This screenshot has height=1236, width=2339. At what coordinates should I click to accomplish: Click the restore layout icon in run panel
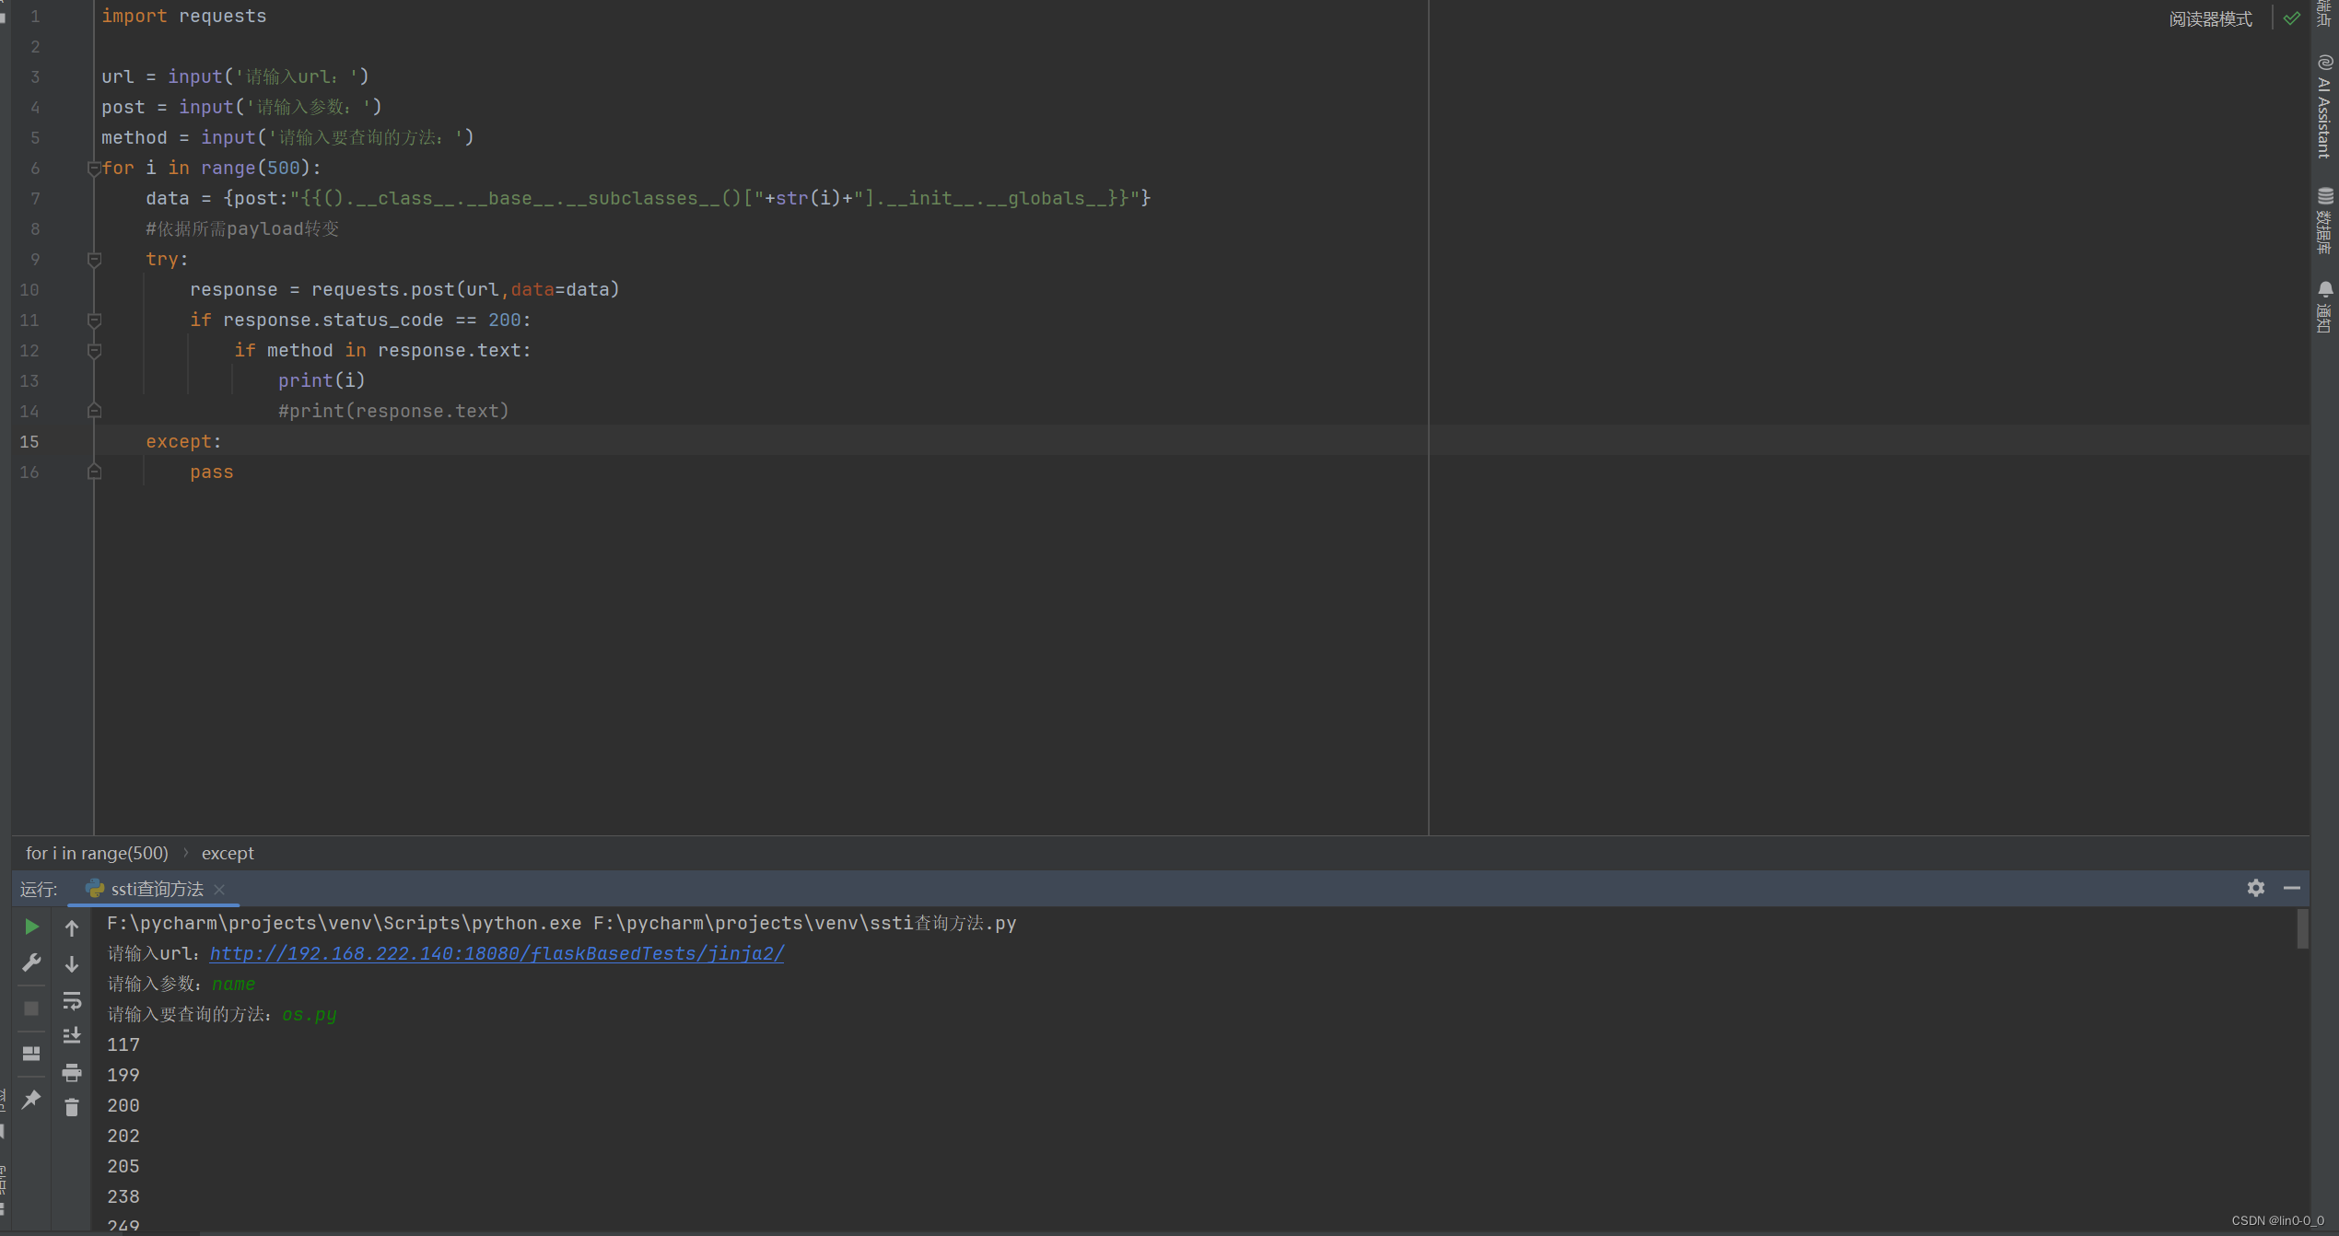pos(31,1053)
